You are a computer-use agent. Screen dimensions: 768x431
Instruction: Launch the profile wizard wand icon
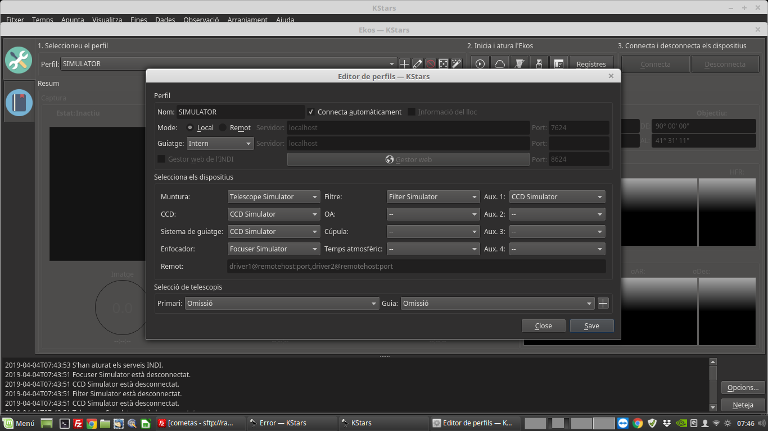click(457, 64)
